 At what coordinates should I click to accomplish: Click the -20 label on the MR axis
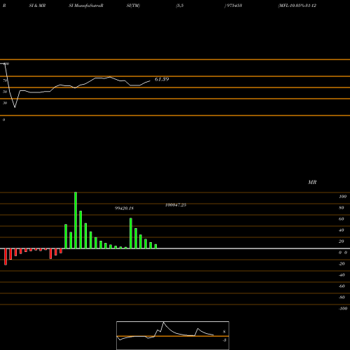click(x=342, y=264)
